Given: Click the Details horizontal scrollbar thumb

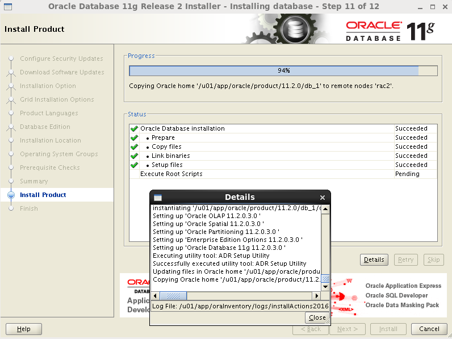Looking at the screenshot, I should [173, 296].
